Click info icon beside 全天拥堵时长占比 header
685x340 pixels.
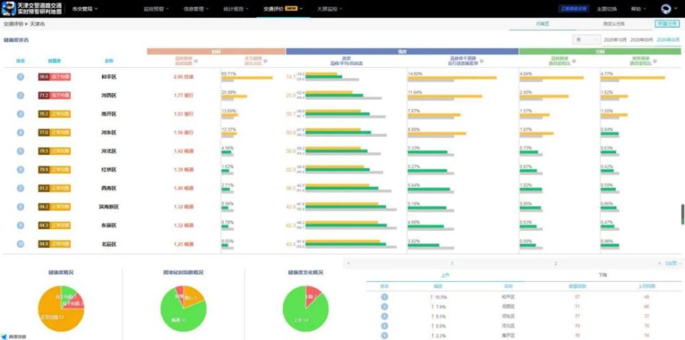(x=266, y=61)
